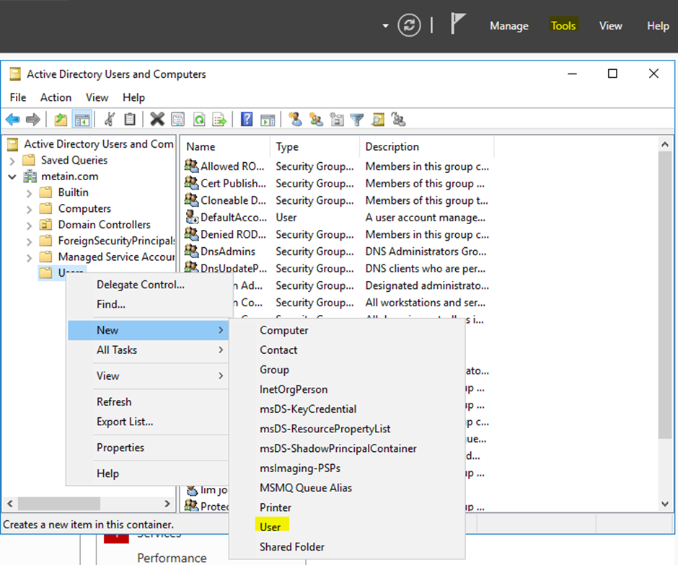
Task: Click the Create new group toolbar icon
Action: pyautogui.click(x=316, y=119)
